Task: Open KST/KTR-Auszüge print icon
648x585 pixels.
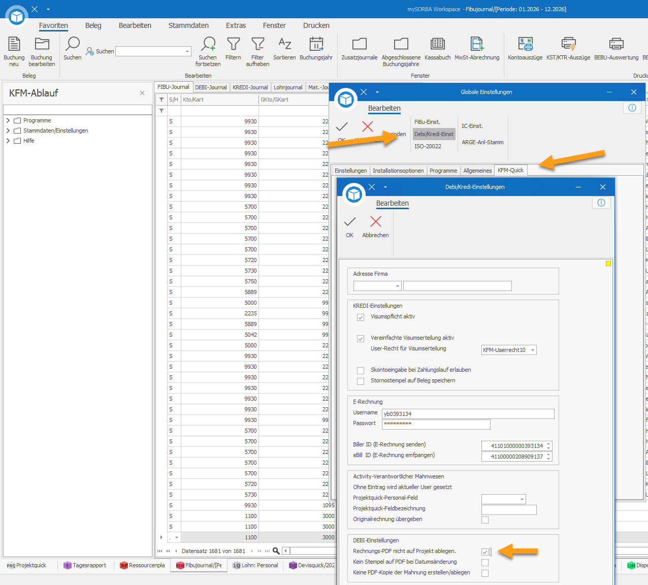Action: click(x=568, y=44)
